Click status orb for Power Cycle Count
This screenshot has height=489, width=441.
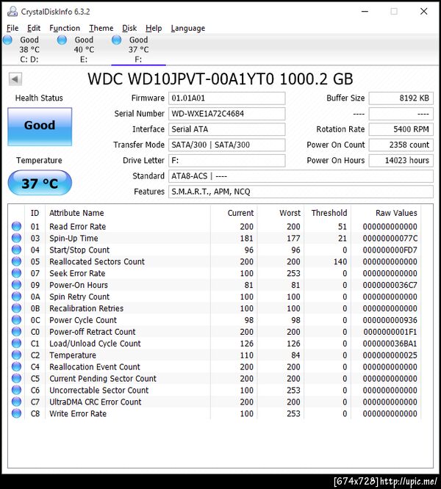pos(16,320)
